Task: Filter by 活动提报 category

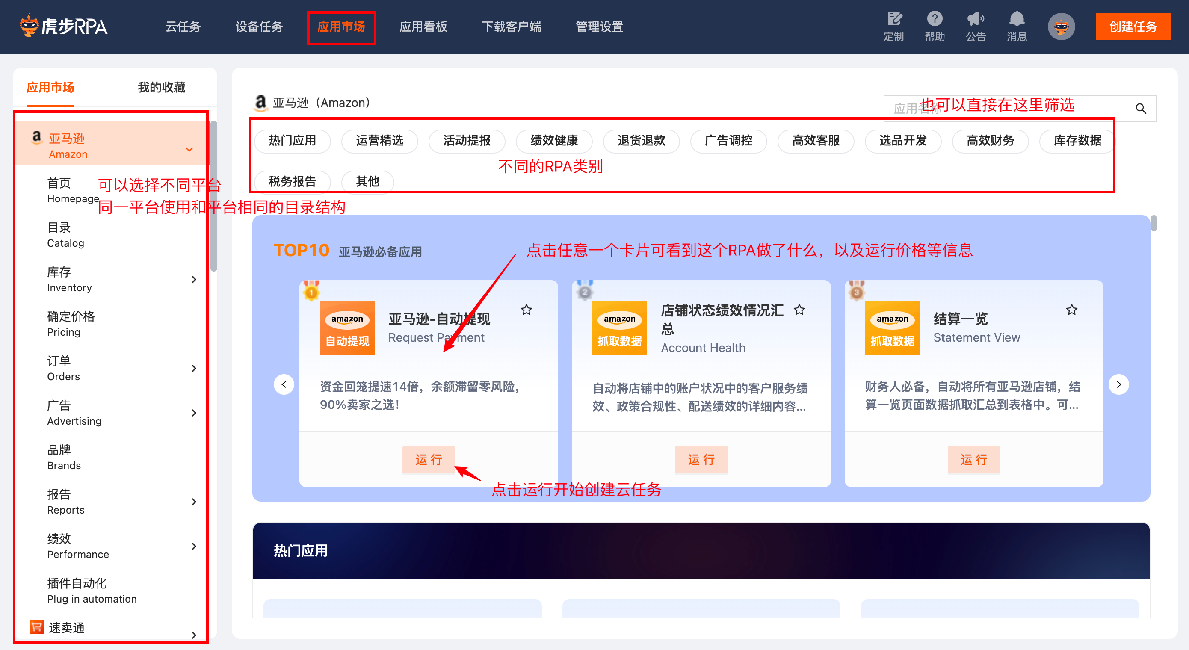Action: click(467, 140)
